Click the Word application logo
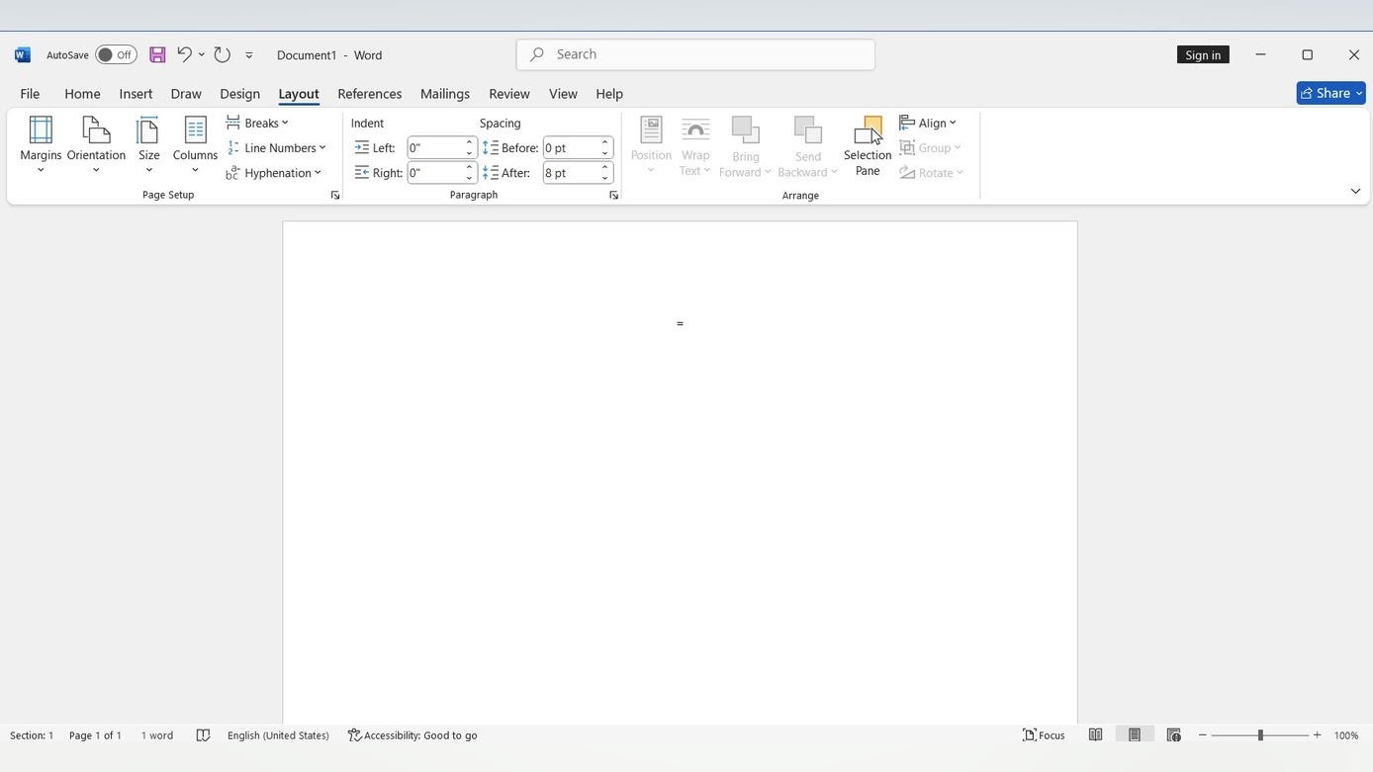1373x772 pixels. pyautogui.click(x=23, y=55)
